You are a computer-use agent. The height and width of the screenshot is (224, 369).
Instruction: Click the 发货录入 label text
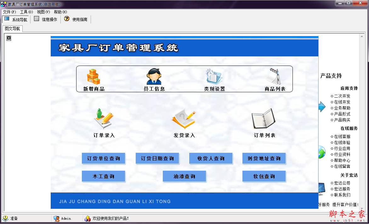click(x=184, y=135)
